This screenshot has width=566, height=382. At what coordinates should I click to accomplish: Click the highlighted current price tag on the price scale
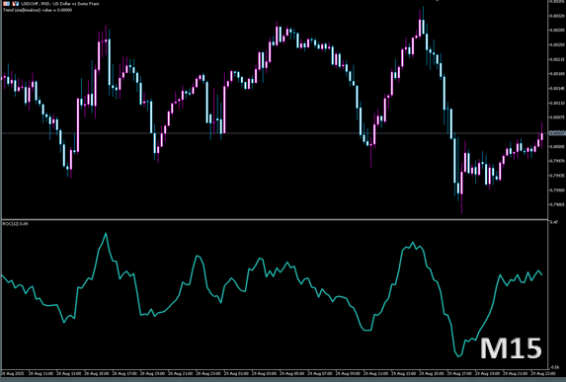pos(557,133)
